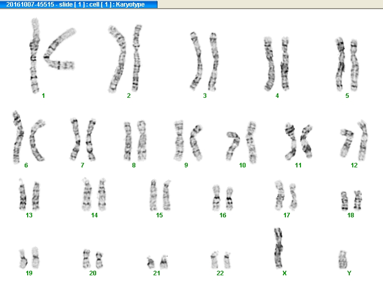The height and width of the screenshot is (295, 383).
Task: Select the left chromosome 21
Action: 150,262
